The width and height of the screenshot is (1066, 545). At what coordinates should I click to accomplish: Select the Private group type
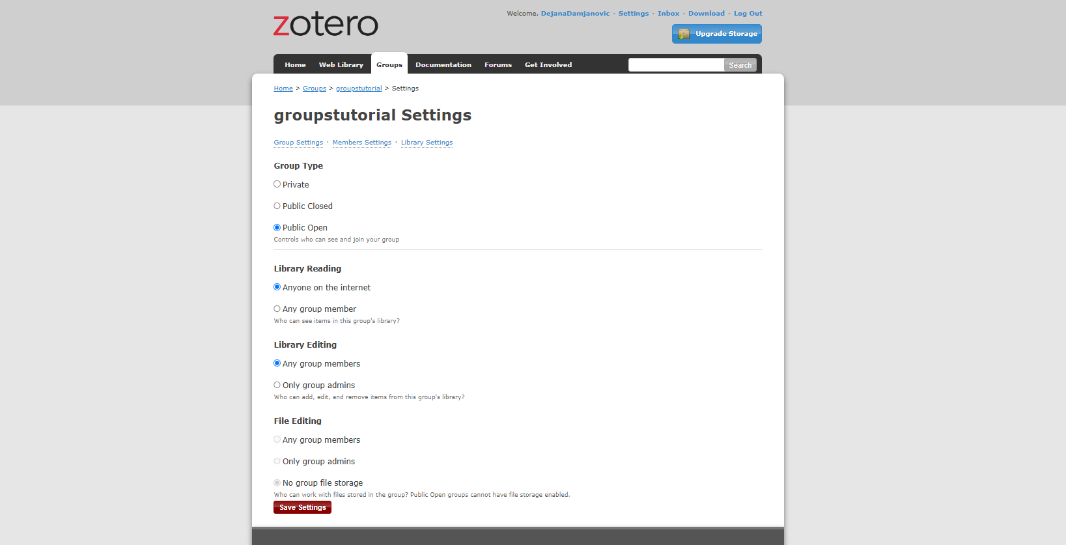point(277,184)
